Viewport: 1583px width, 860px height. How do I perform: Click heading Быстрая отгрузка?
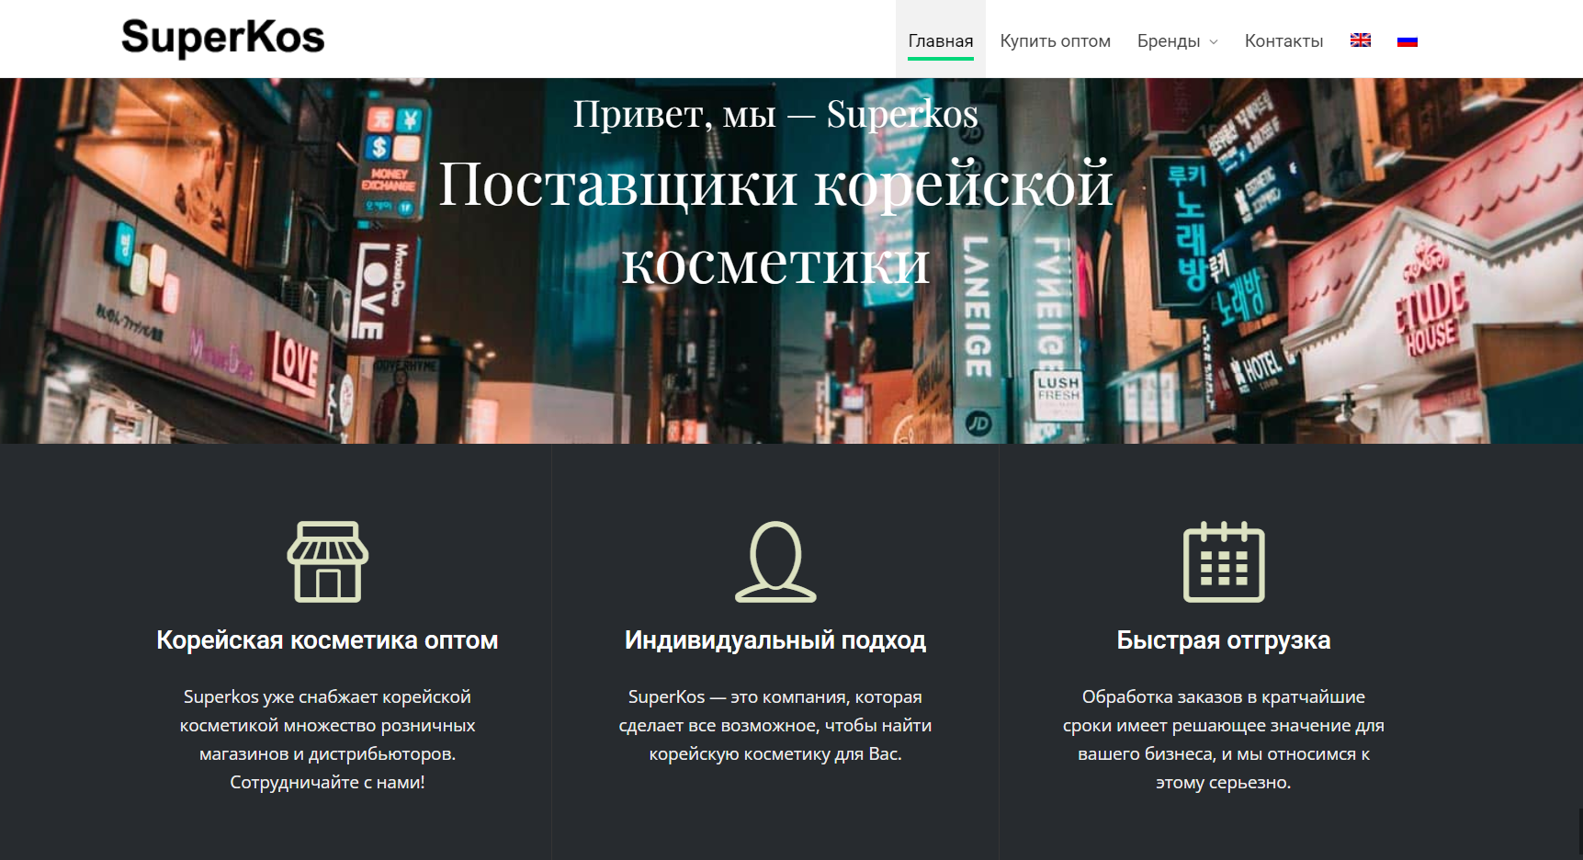tap(1224, 640)
